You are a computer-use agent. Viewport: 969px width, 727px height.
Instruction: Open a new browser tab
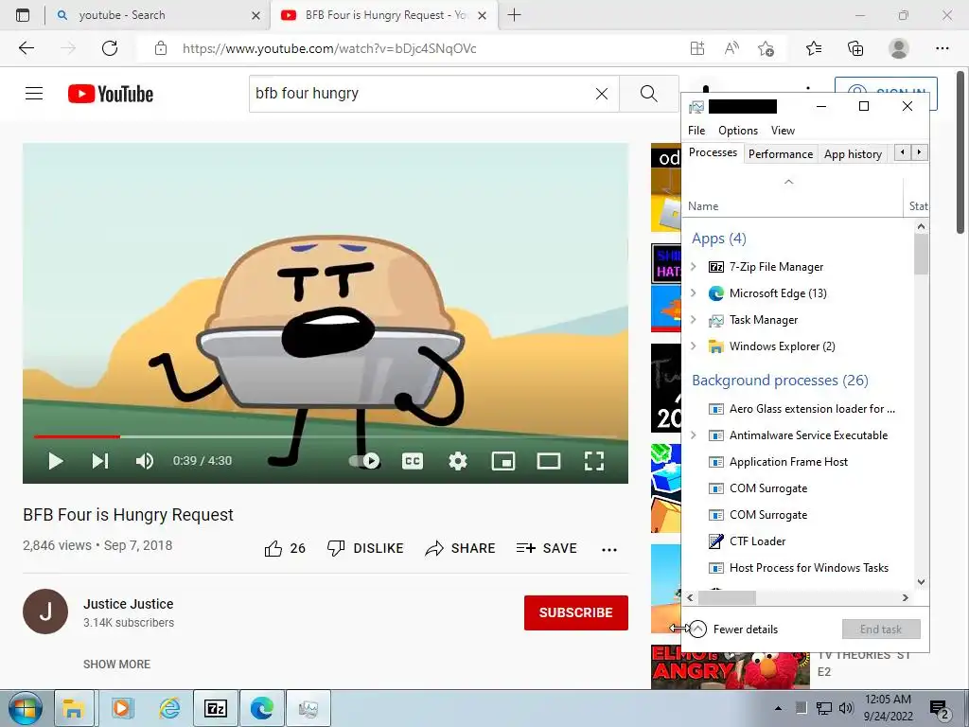click(x=514, y=15)
